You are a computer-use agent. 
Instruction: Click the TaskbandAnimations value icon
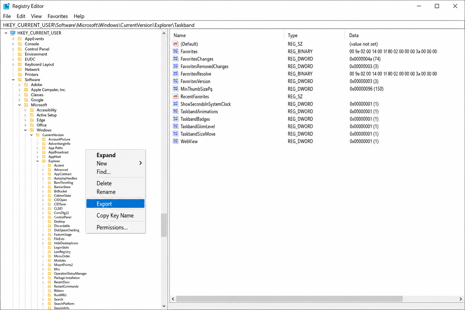coord(176,111)
